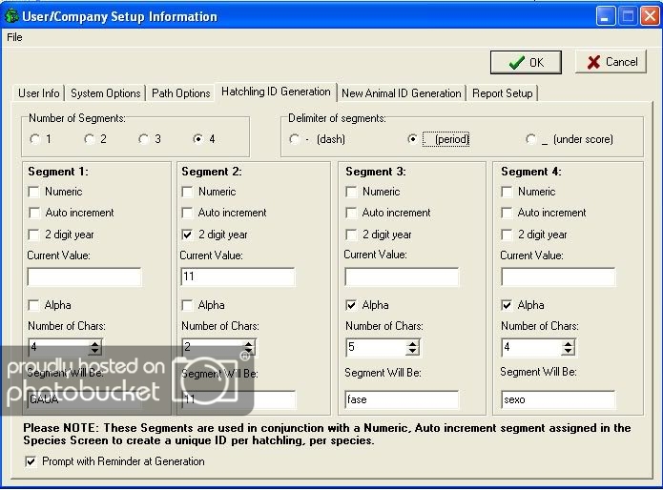Click the OK button with green checkmark

(x=526, y=62)
